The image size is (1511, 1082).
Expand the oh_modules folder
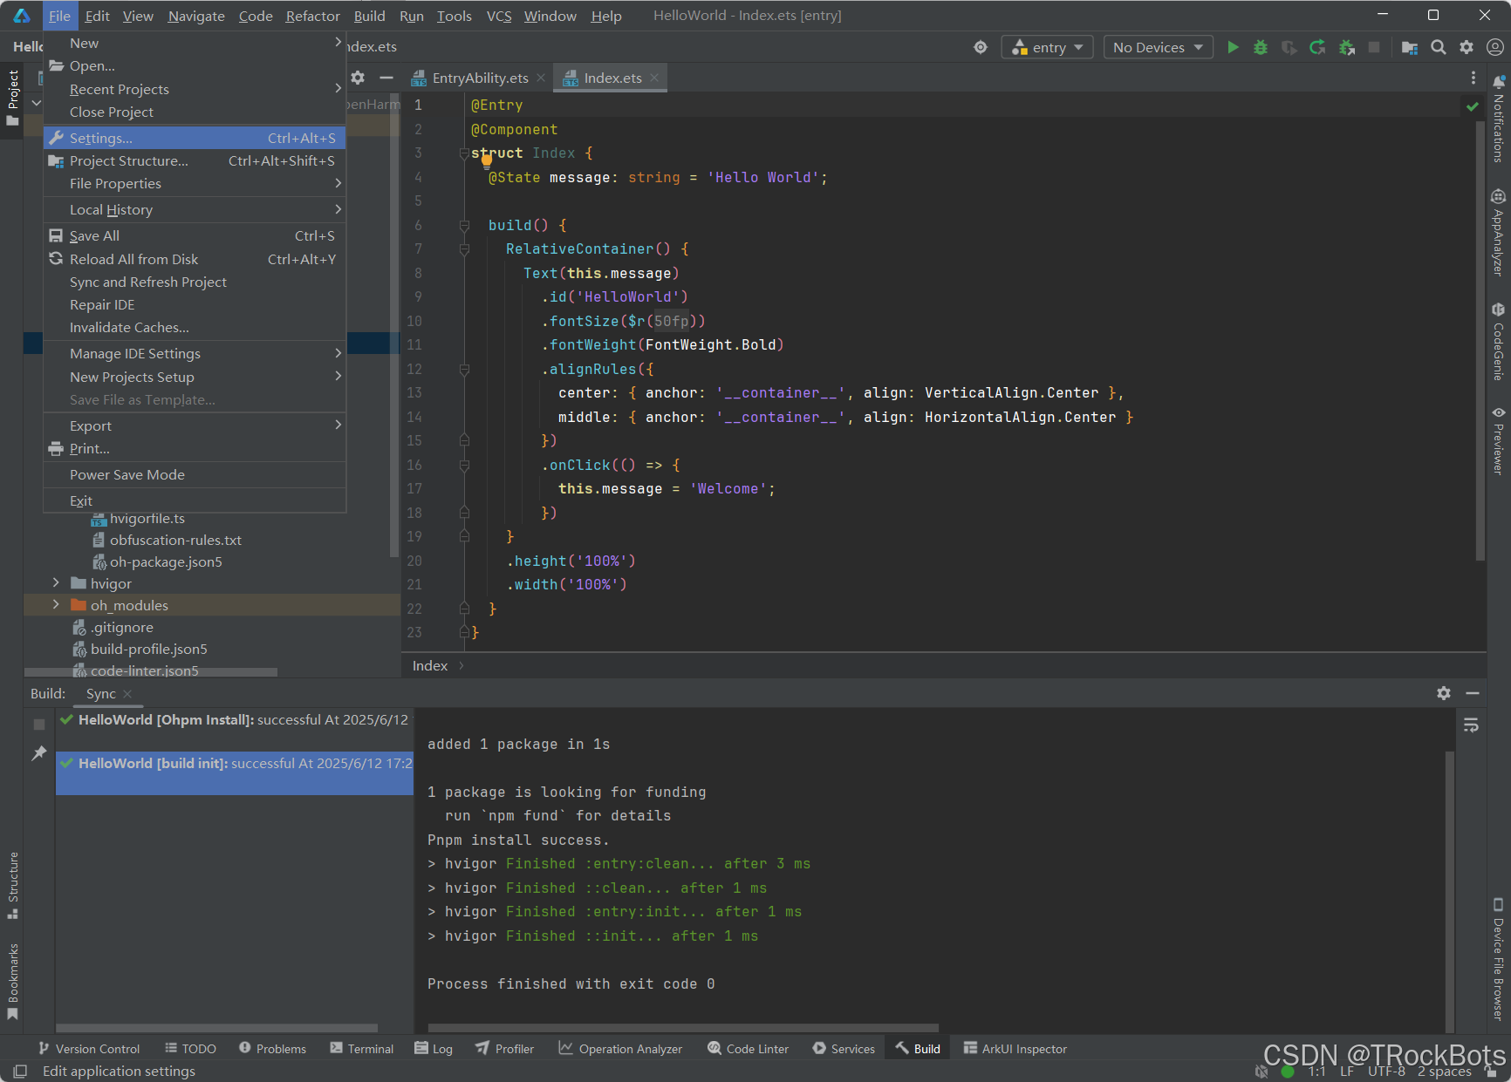(x=56, y=604)
